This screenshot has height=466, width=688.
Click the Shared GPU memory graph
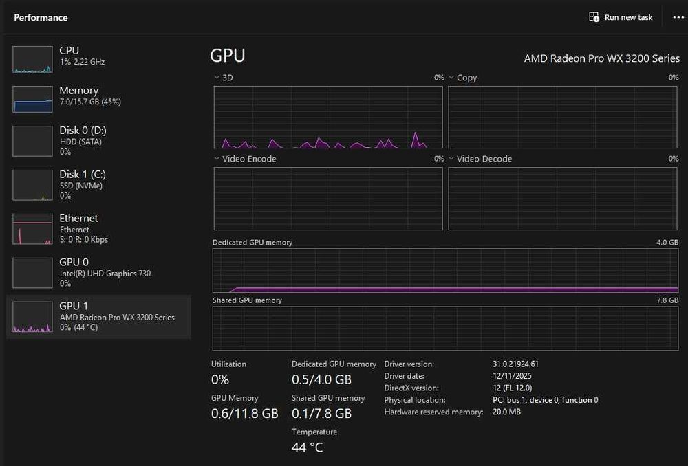click(x=445, y=329)
